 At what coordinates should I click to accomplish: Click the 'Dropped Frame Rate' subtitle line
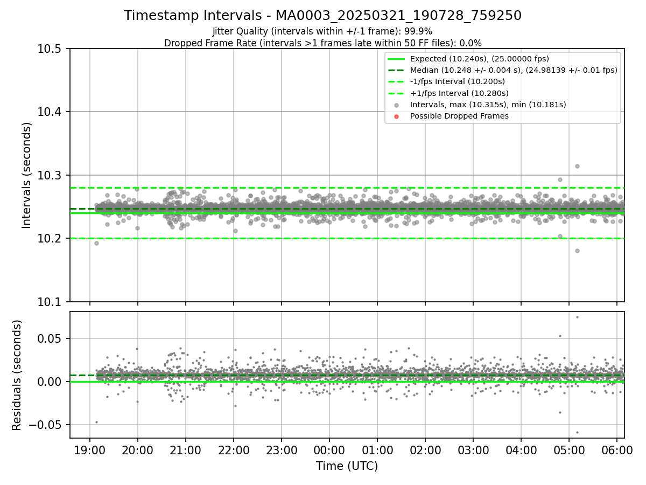(322, 43)
